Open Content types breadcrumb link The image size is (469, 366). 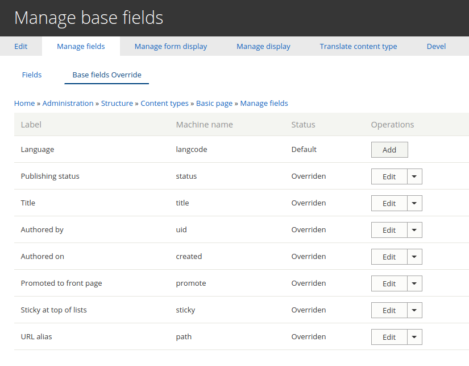tap(164, 104)
